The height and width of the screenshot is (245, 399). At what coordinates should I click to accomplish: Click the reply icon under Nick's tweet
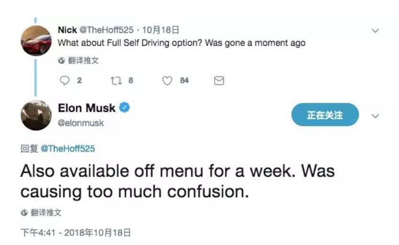[x=65, y=81]
